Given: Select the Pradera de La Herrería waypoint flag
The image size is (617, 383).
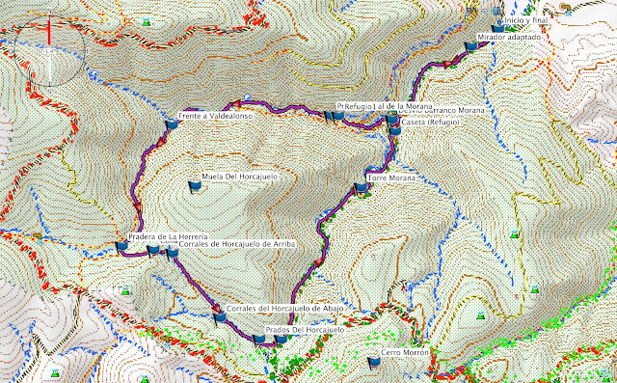Looking at the screenshot, I should (x=121, y=246).
